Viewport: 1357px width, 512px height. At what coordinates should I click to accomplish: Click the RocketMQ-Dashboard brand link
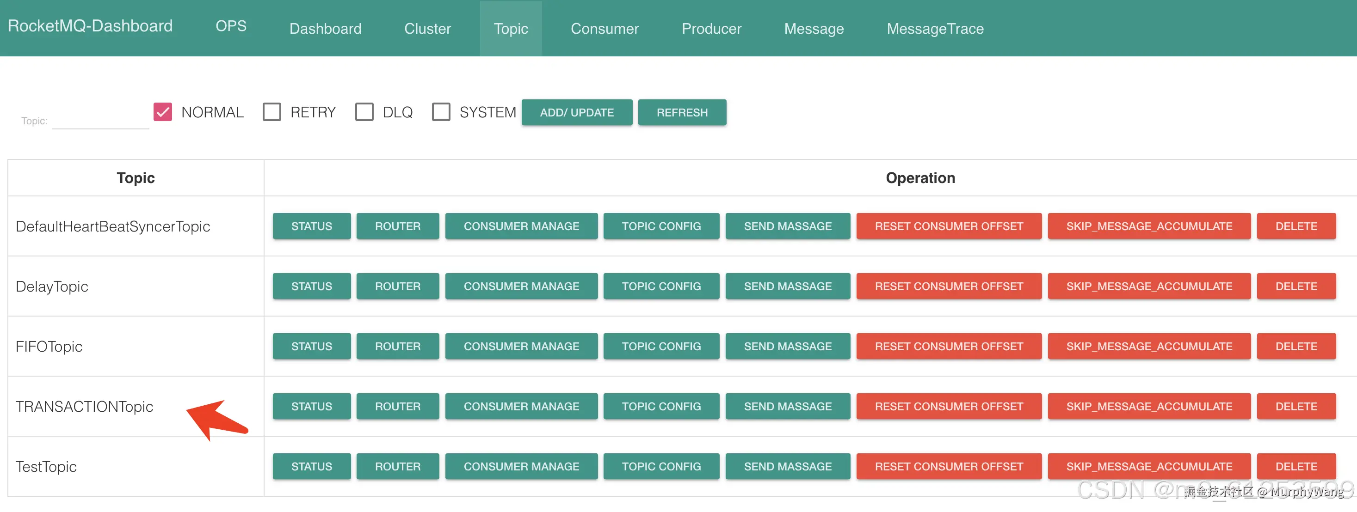90,26
